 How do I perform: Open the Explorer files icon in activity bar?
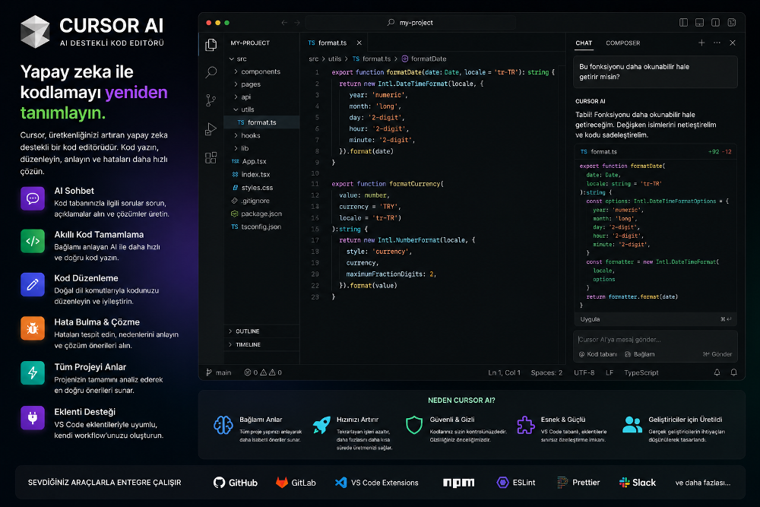pos(211,45)
